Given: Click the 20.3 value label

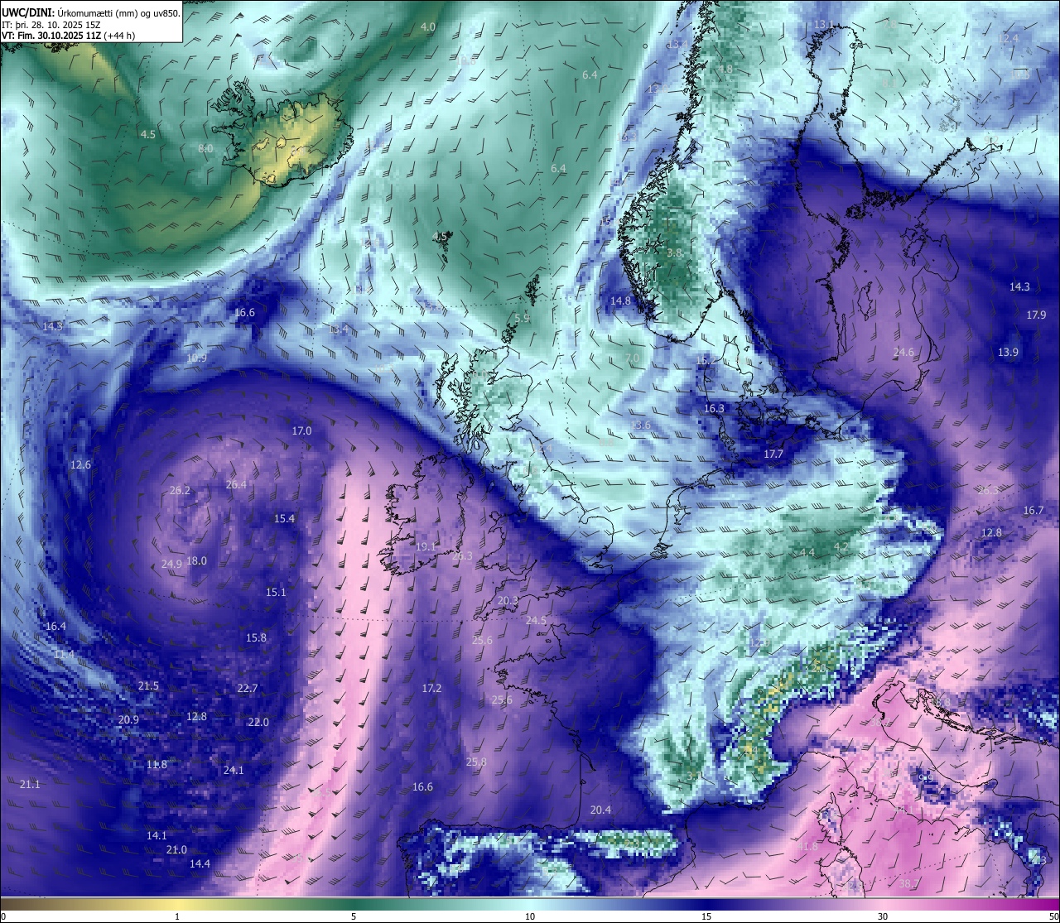Looking at the screenshot, I should pos(508,601).
